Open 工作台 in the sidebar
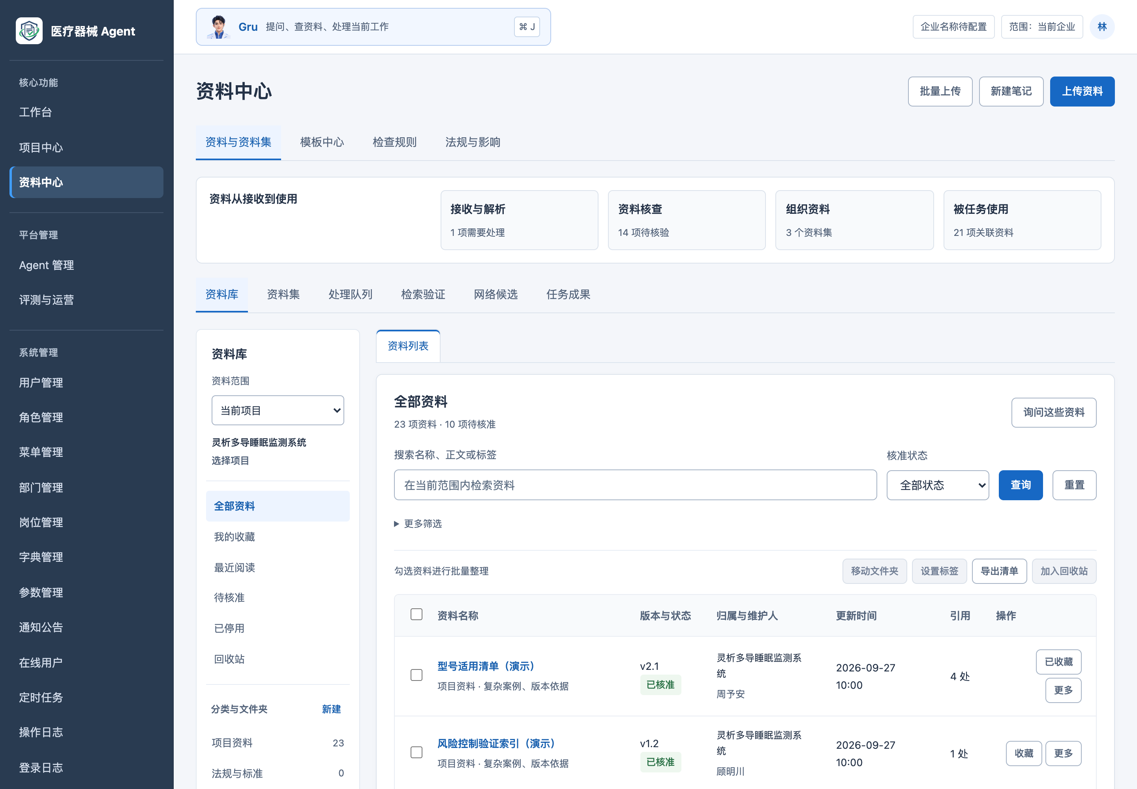 pos(86,112)
